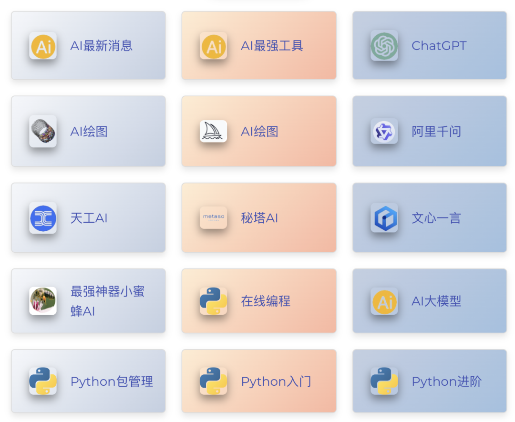Select AI绘图 text on the gray card
The width and height of the screenshot is (515, 422).
pyautogui.click(x=89, y=131)
